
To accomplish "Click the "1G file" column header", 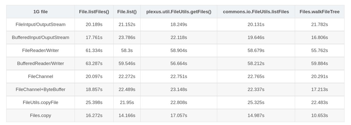I will point(40,12).
